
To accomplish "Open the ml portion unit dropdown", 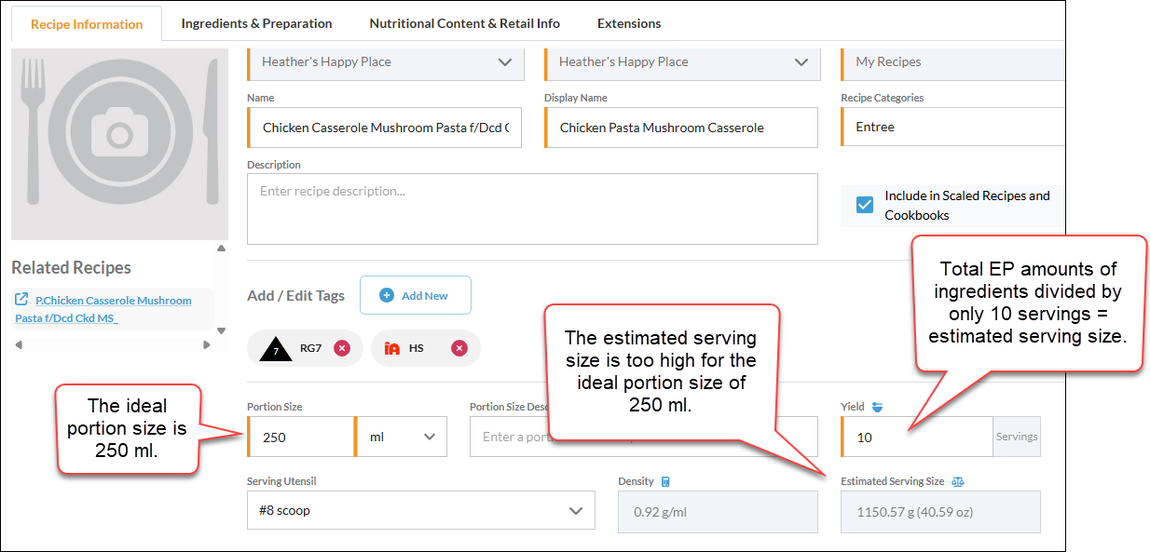I will coord(401,437).
